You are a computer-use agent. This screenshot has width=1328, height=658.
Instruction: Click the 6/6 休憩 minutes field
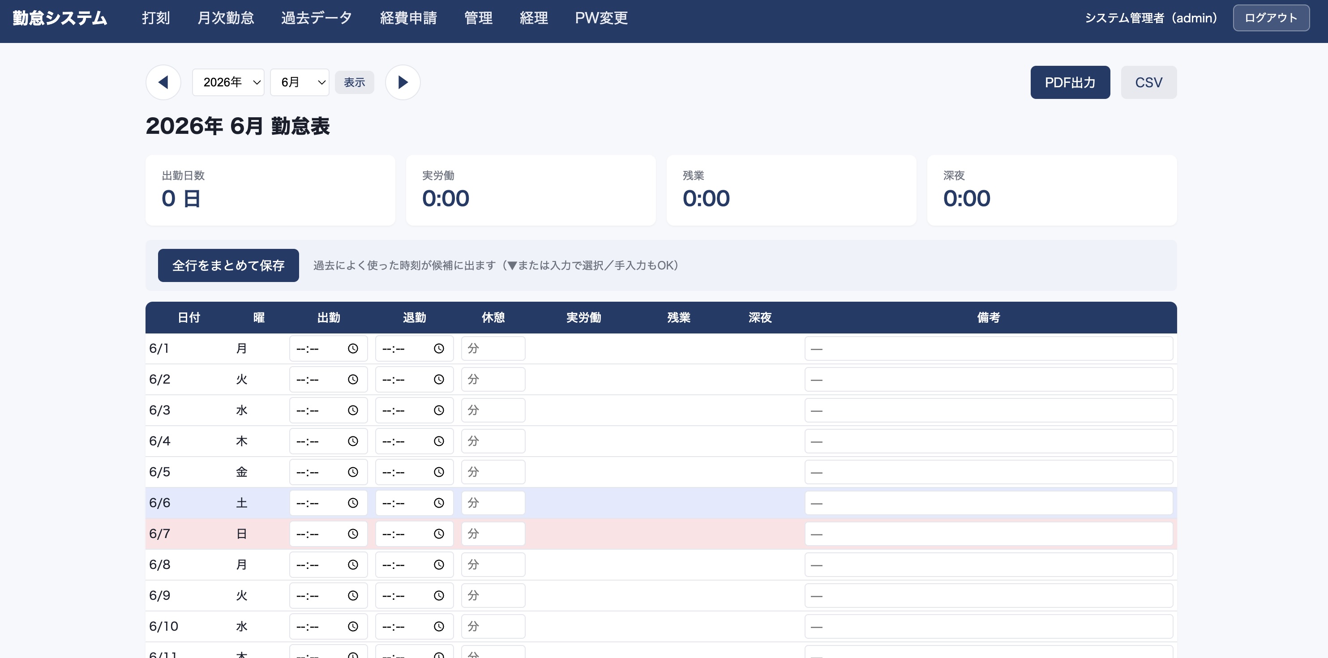(493, 504)
